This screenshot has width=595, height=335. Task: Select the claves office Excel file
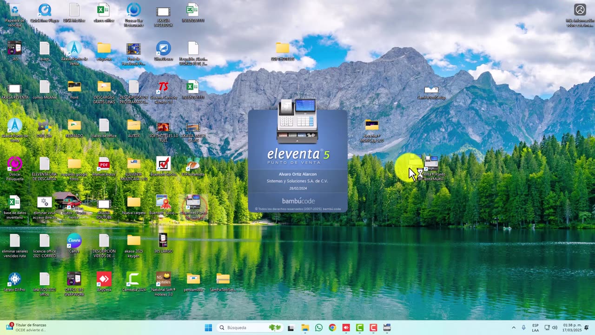(104, 13)
